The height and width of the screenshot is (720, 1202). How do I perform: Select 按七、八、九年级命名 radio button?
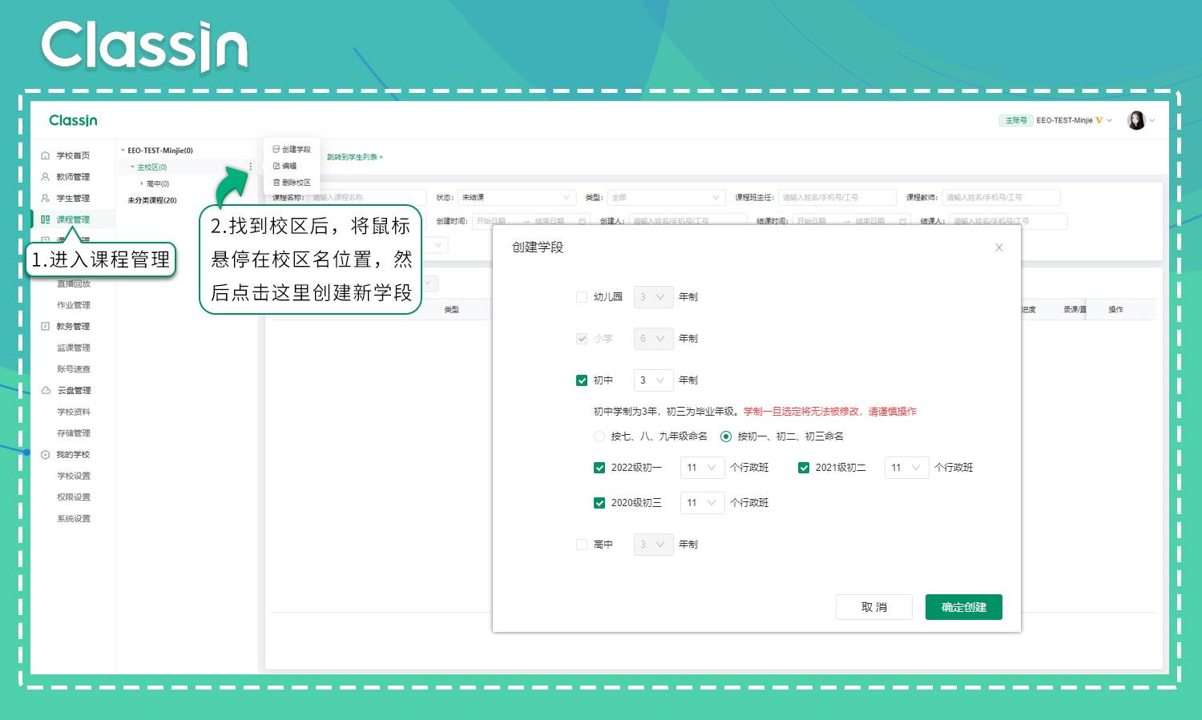(x=599, y=436)
